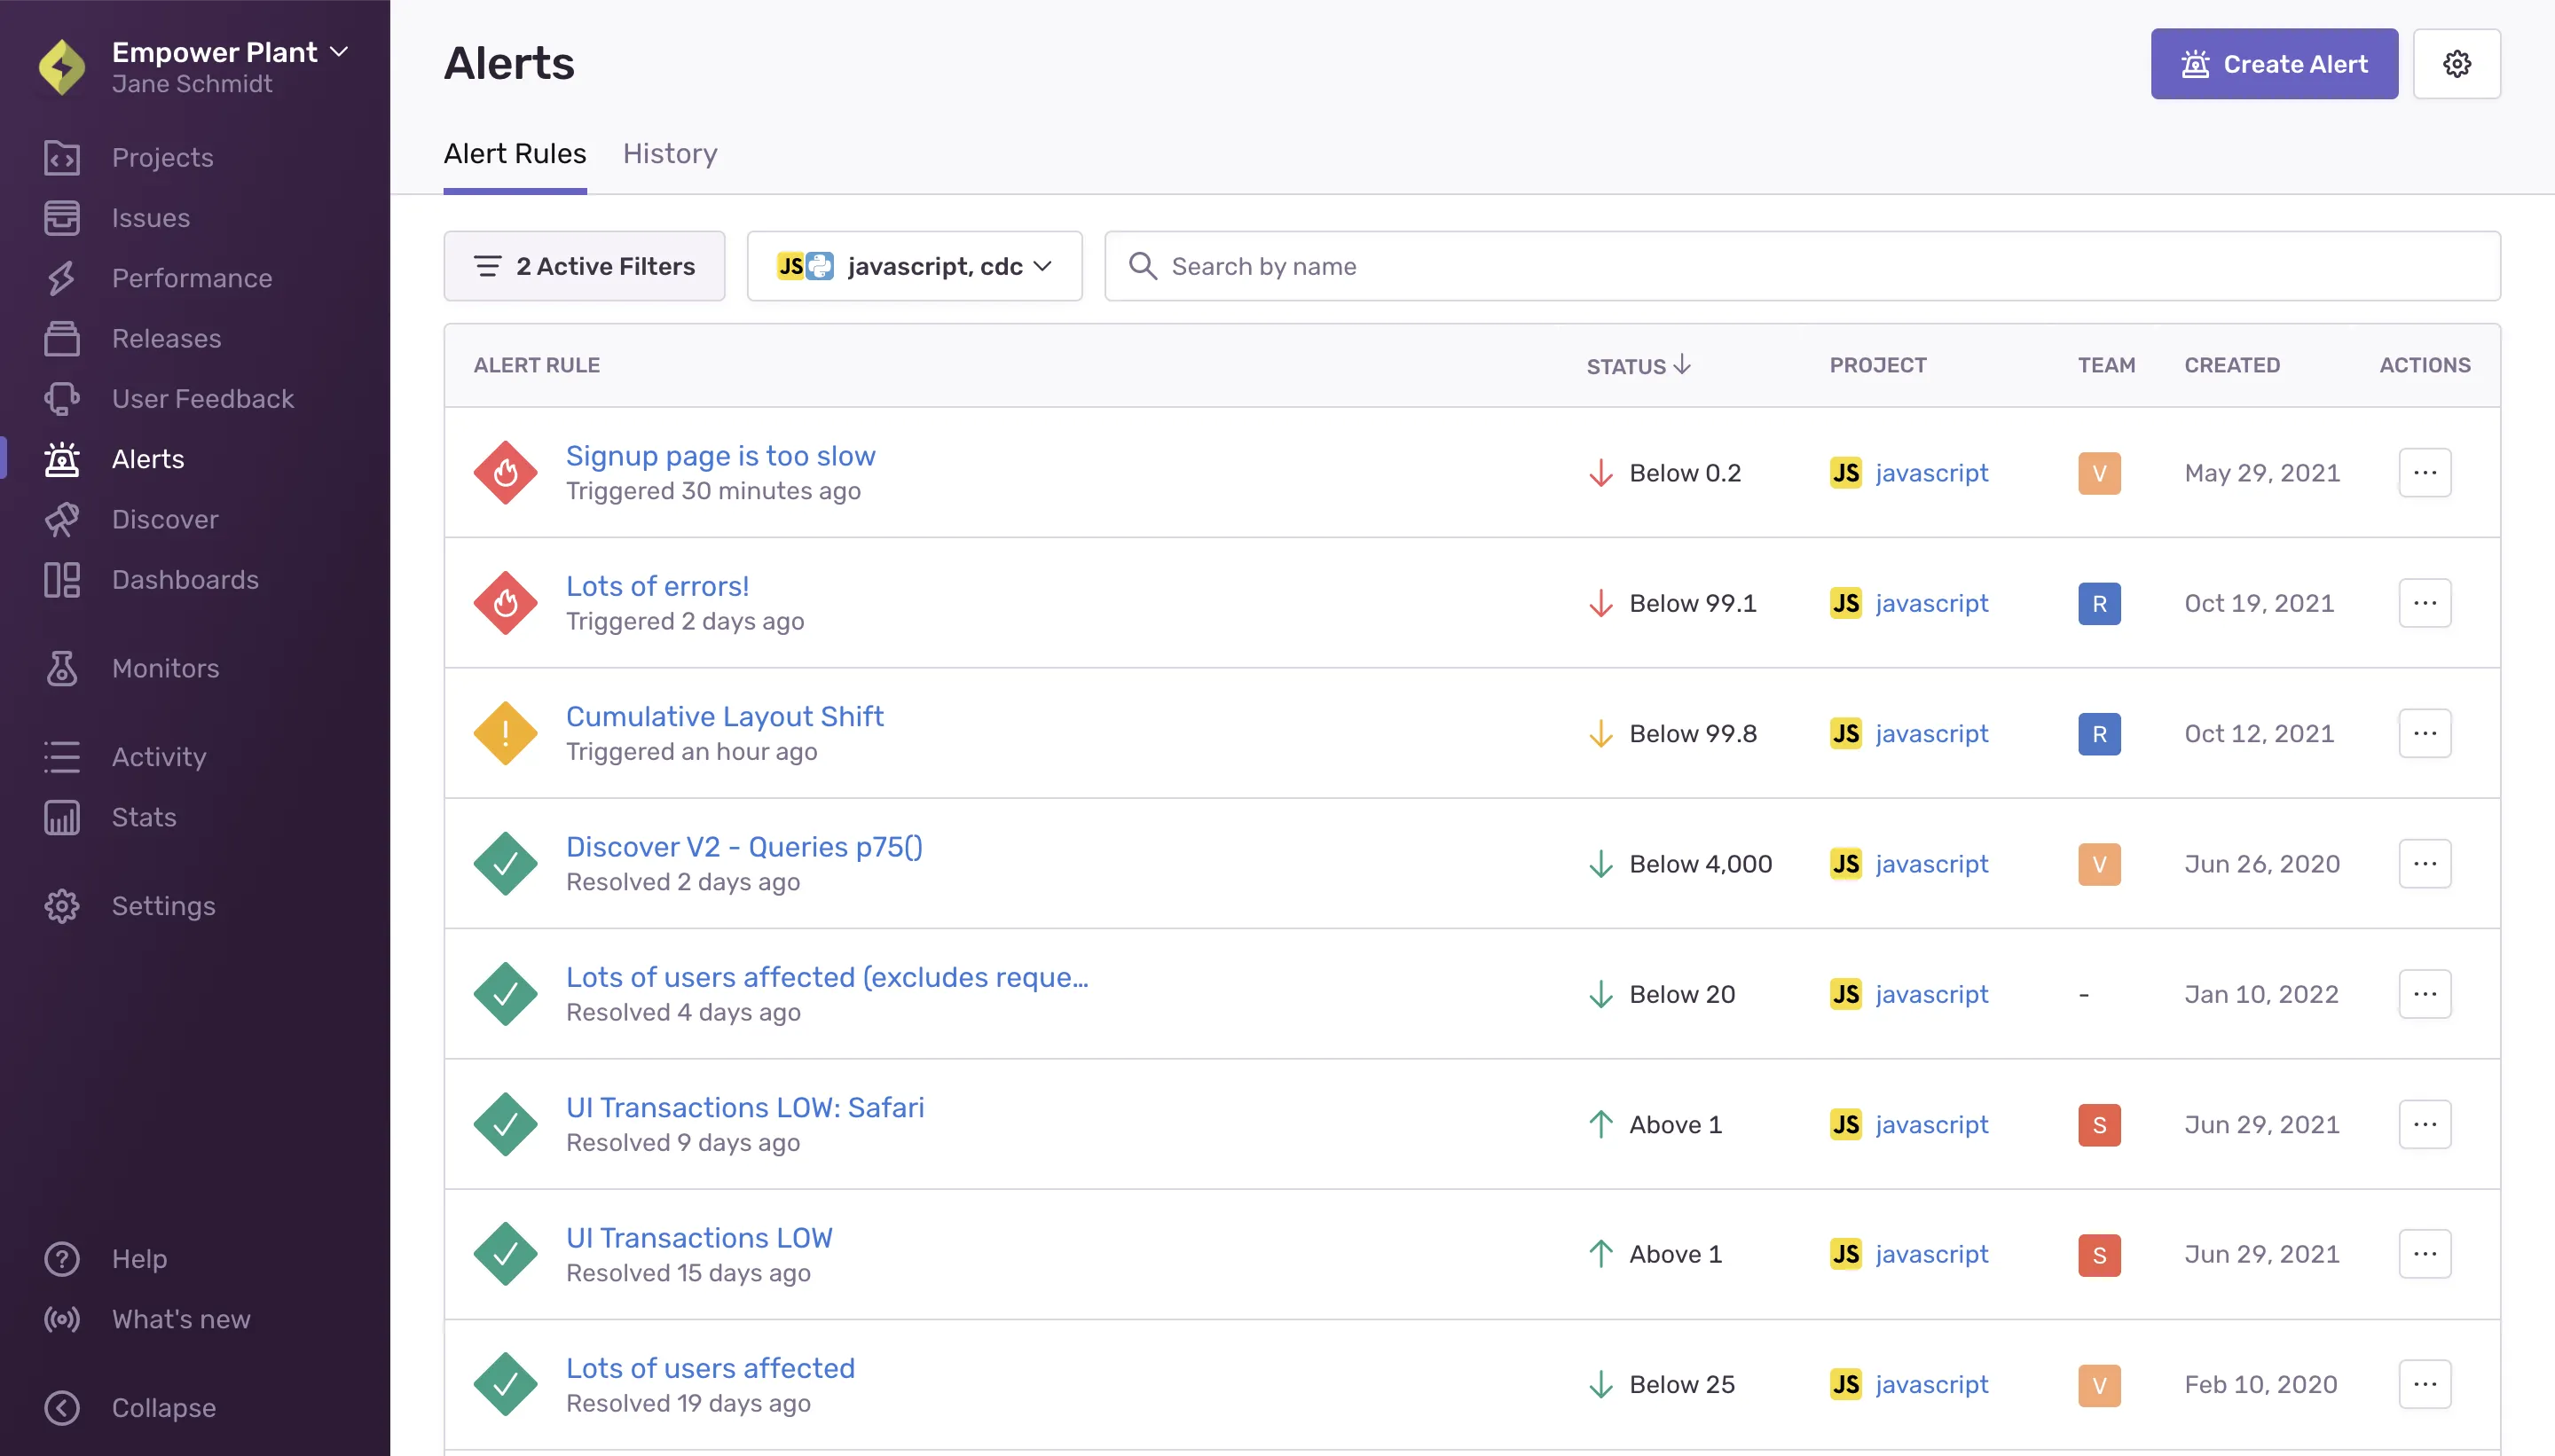Open the javascript, cdc project filter dropdown
2555x1456 pixels.
point(912,265)
